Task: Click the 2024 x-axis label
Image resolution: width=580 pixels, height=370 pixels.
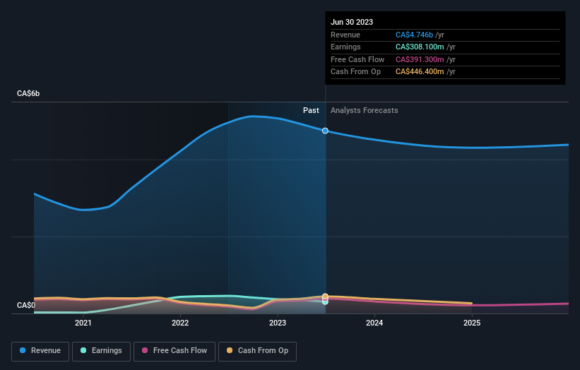Action: [374, 323]
